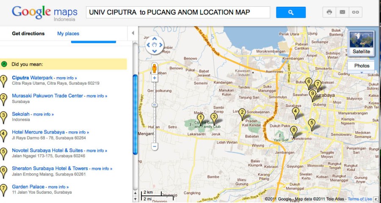Switch map to Satellite view
This screenshot has width=381, height=203.
click(x=361, y=43)
